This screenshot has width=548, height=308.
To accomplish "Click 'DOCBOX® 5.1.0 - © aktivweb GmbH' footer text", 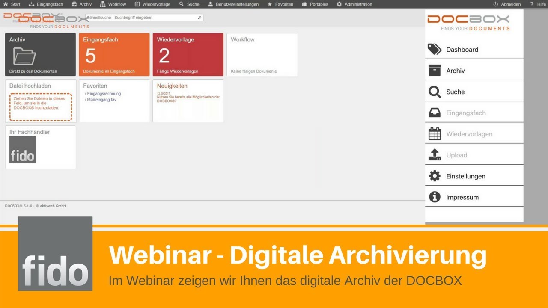I will point(36,206).
